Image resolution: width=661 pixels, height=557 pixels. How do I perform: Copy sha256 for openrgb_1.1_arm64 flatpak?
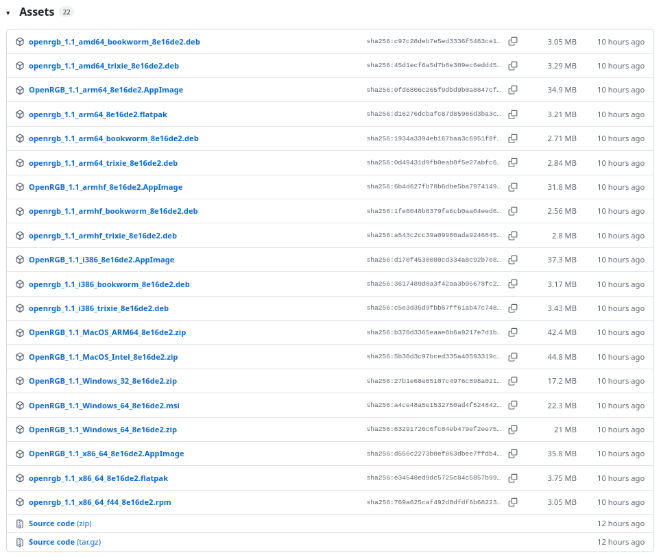coord(513,114)
